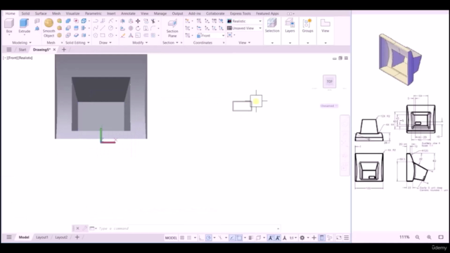The image size is (450, 253).
Task: Switch to the Solid ribbon tab
Action: coord(25,13)
